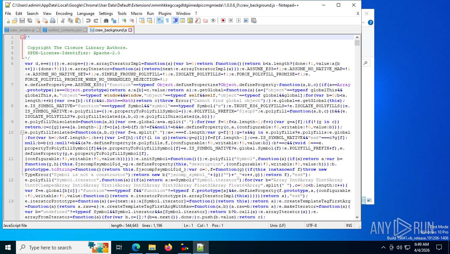Expand hidden system tray icons chevron
Image resolution: width=450 pixels, height=254 pixels.
coord(383,247)
